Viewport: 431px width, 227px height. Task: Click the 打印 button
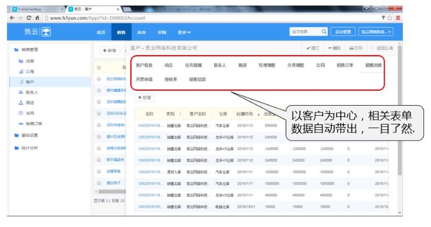pyautogui.click(x=356, y=48)
